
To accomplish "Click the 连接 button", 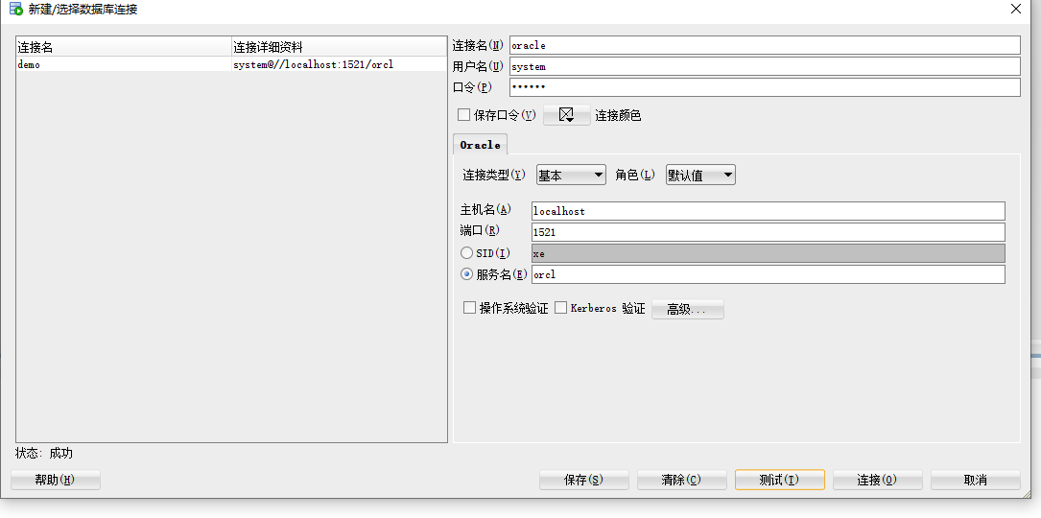I will tap(878, 480).
